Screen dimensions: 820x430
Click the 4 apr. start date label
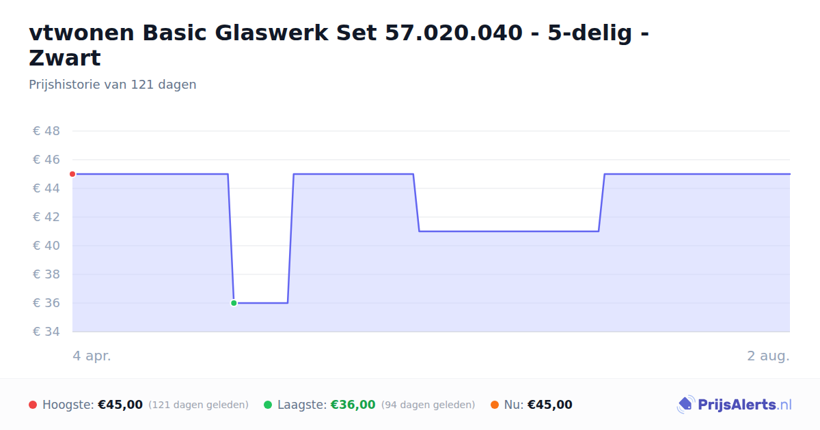92,356
